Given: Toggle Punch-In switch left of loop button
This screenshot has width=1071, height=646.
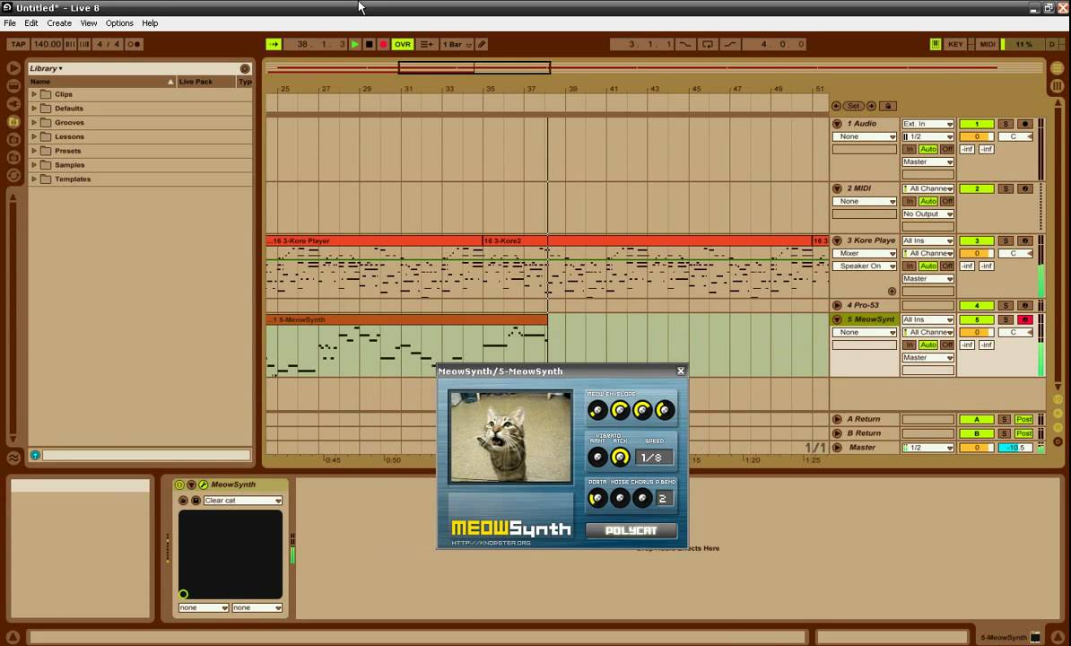Looking at the screenshot, I should (x=685, y=44).
